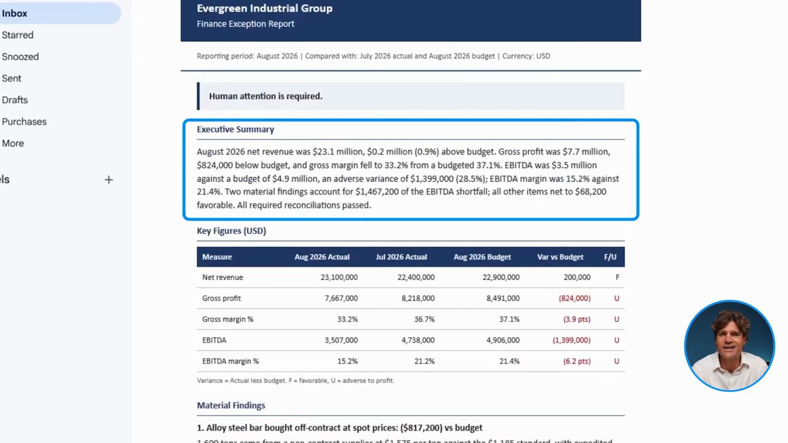Click the reporting period line
This screenshot has height=443, width=788.
point(373,56)
